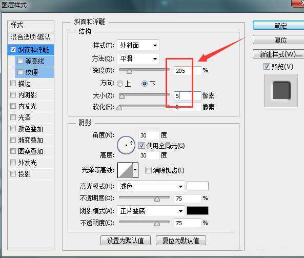
Task: Click the 深度 input field showing 205
Action: click(x=187, y=71)
